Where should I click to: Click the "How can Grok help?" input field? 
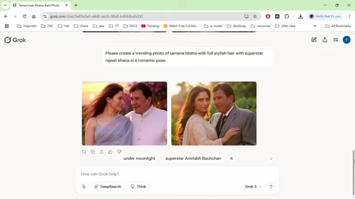click(x=177, y=174)
